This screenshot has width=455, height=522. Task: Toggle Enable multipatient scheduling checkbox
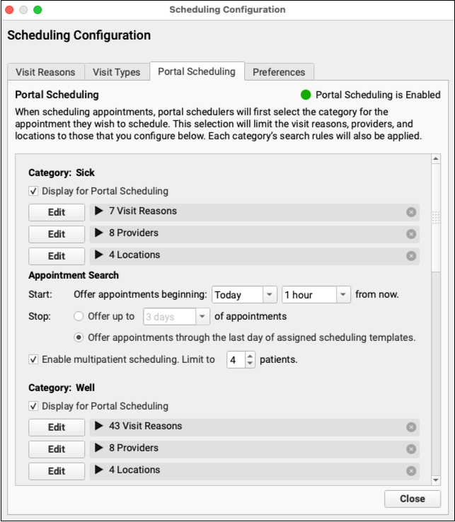34,359
